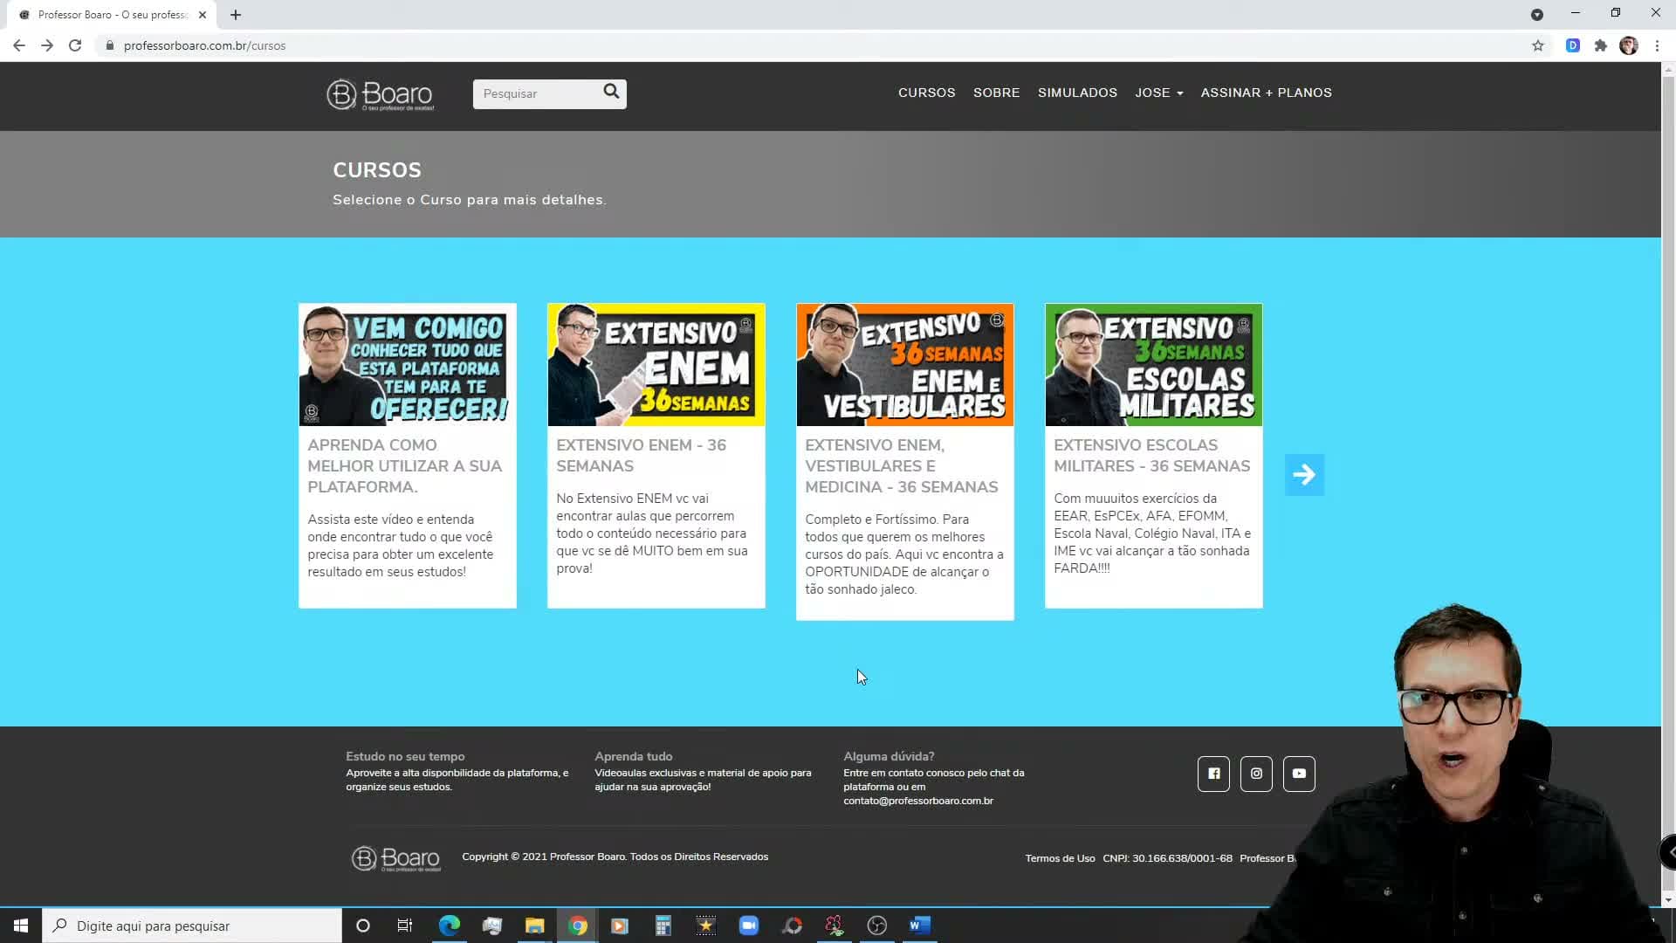The width and height of the screenshot is (1676, 943).
Task: Expand the JOSE user dropdown
Action: pyautogui.click(x=1158, y=93)
